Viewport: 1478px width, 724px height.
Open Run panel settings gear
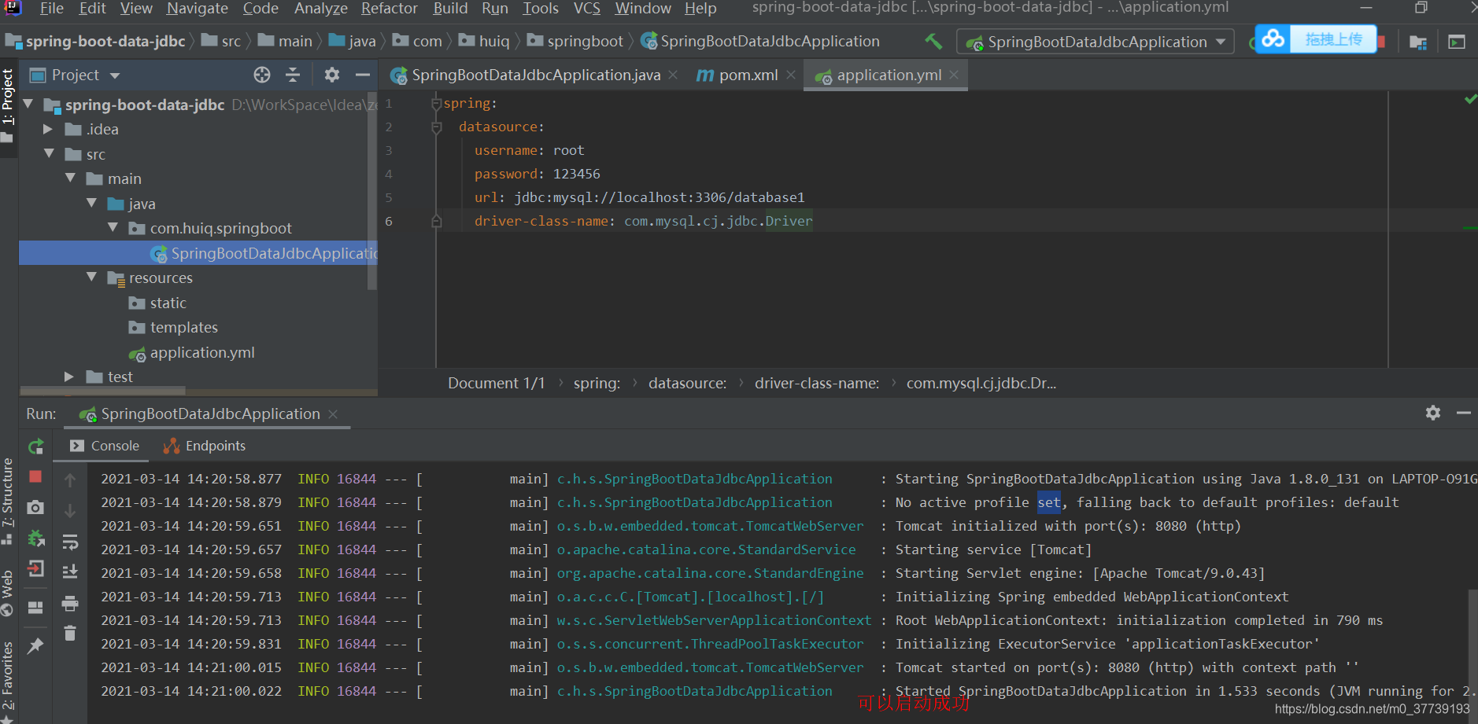pos(1433,413)
